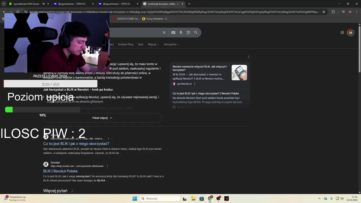Open a new browser tab
This screenshot has width=361, height=203.
click(189, 4)
